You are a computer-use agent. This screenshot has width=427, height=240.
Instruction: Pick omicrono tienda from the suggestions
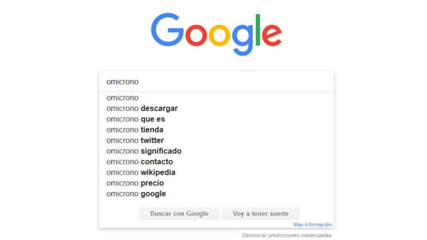click(134, 130)
